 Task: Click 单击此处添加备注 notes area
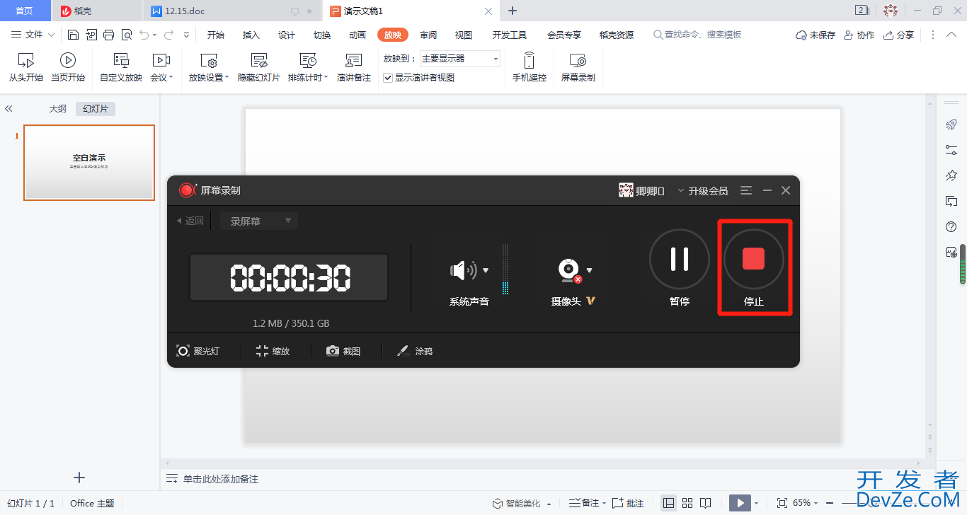220,479
